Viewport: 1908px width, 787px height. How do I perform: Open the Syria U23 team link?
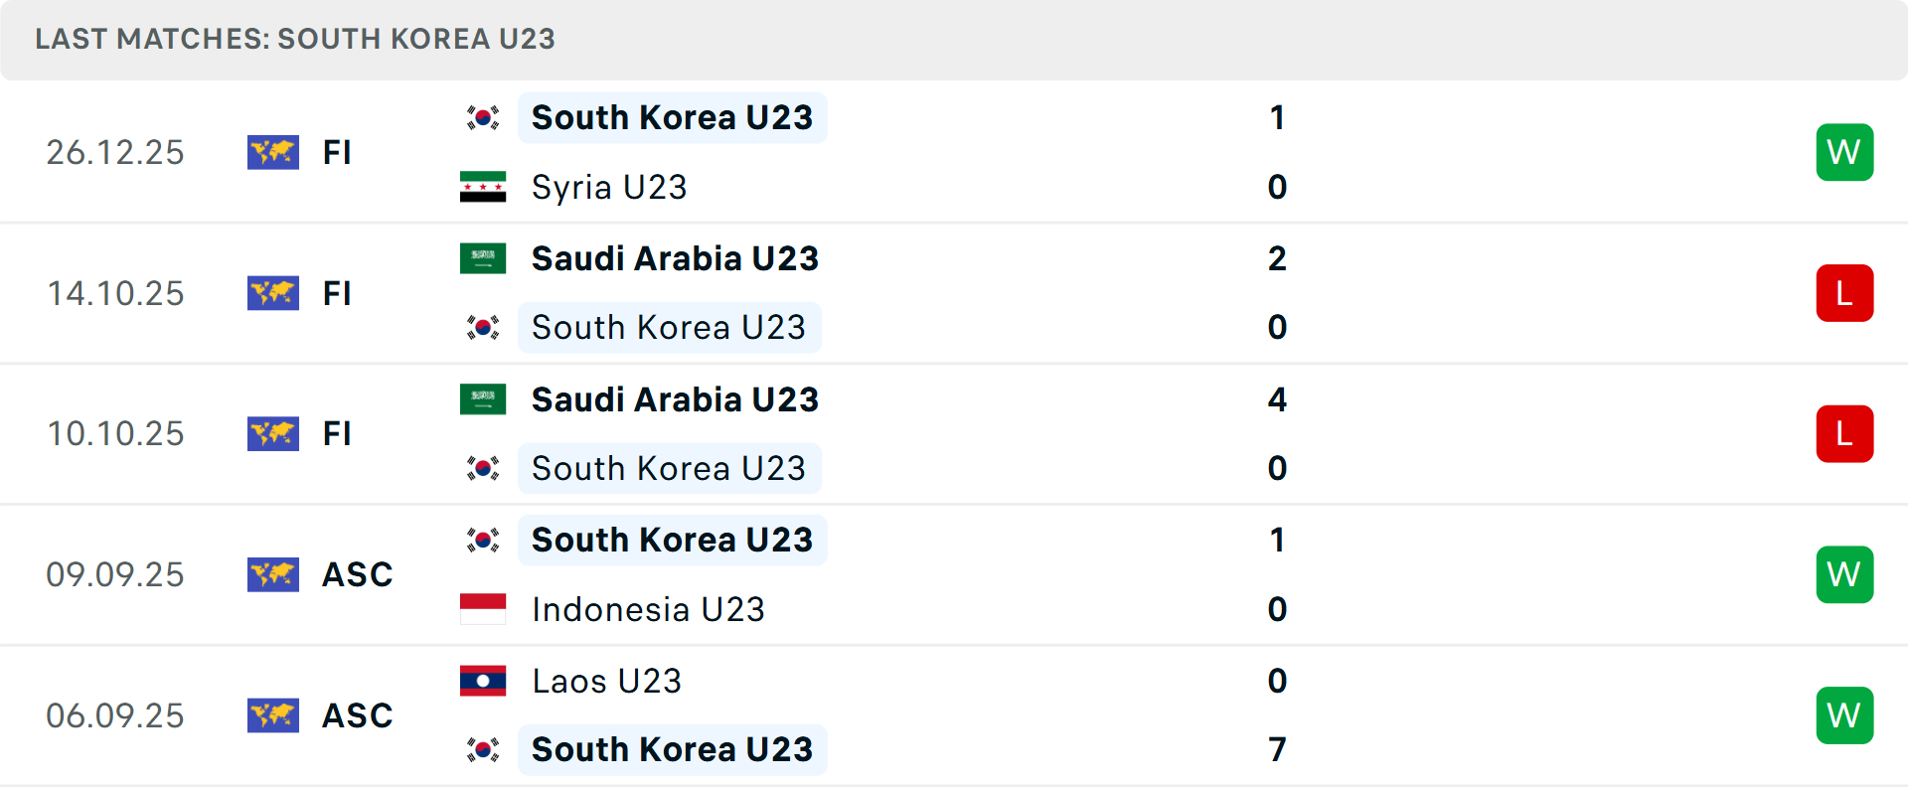pyautogui.click(x=609, y=188)
